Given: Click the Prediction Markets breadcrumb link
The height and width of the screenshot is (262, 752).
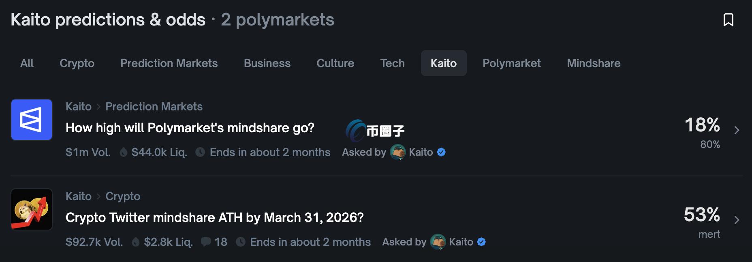Looking at the screenshot, I should (154, 106).
